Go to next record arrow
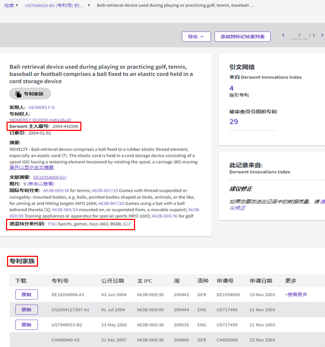The height and width of the screenshot is (347, 325). click(x=322, y=35)
